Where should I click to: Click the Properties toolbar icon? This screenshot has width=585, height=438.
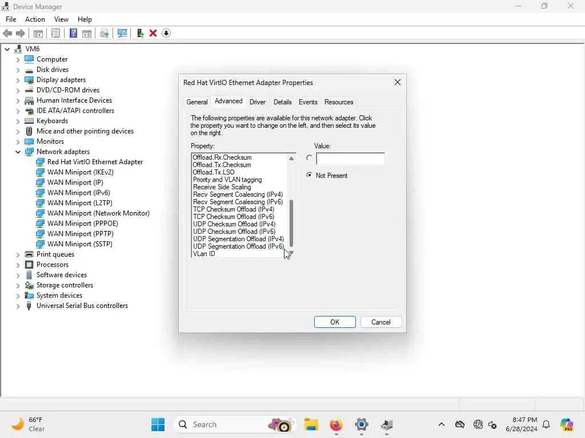click(x=55, y=33)
